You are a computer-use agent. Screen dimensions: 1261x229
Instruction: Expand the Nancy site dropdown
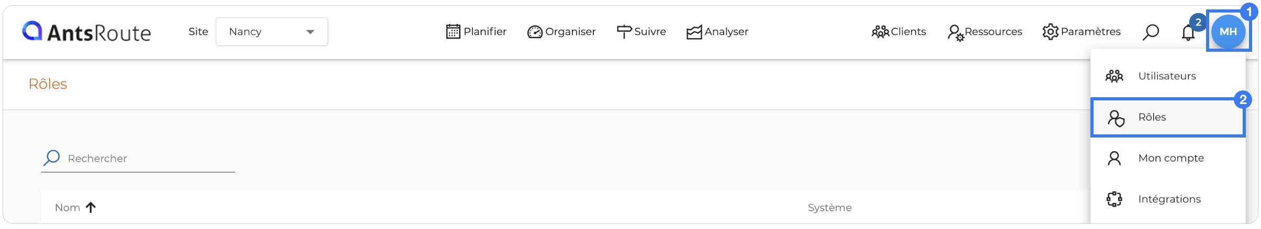(x=272, y=32)
